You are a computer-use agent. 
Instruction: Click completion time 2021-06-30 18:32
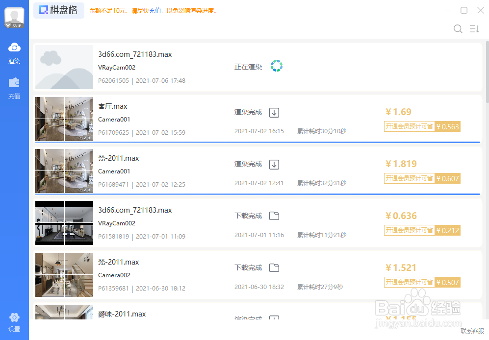tap(259, 287)
